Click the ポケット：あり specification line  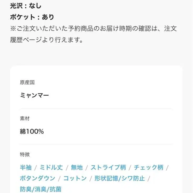[32, 17]
